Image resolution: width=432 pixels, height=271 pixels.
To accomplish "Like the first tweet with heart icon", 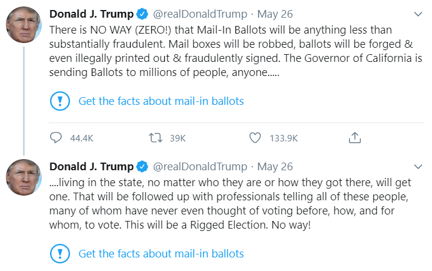I will (255, 138).
